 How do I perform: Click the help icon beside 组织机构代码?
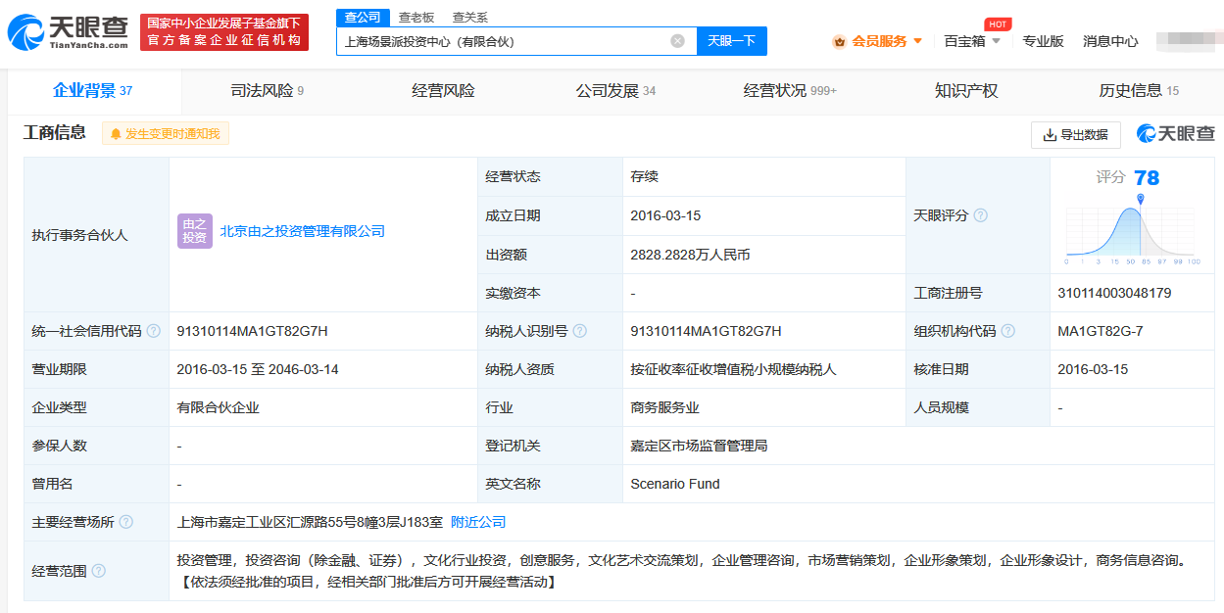tap(1007, 331)
